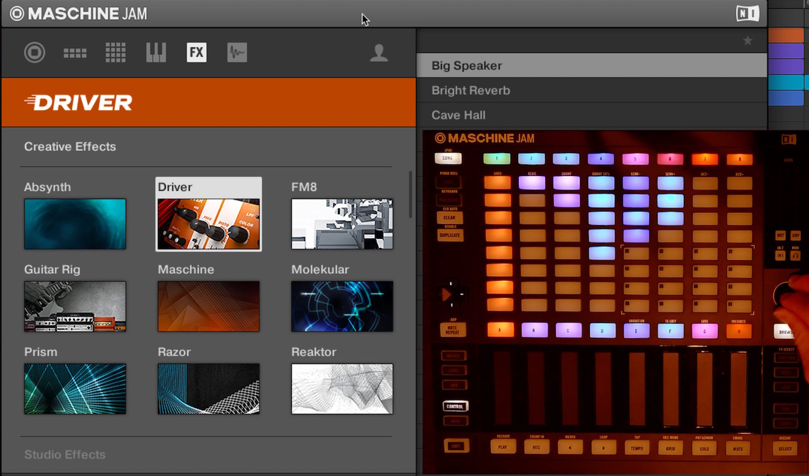Select the Reaktor effect thumbnail
Image resolution: width=809 pixels, height=476 pixels.
tap(342, 389)
